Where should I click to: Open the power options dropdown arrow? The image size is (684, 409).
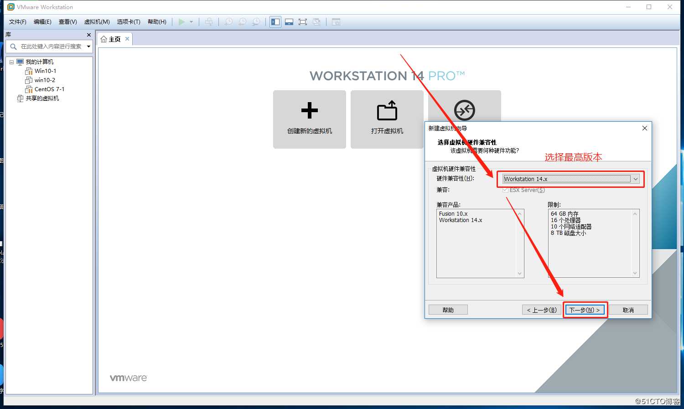click(x=191, y=22)
